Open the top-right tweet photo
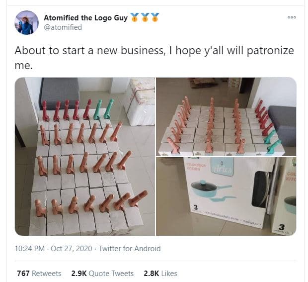The image size is (308, 282). coord(226,117)
